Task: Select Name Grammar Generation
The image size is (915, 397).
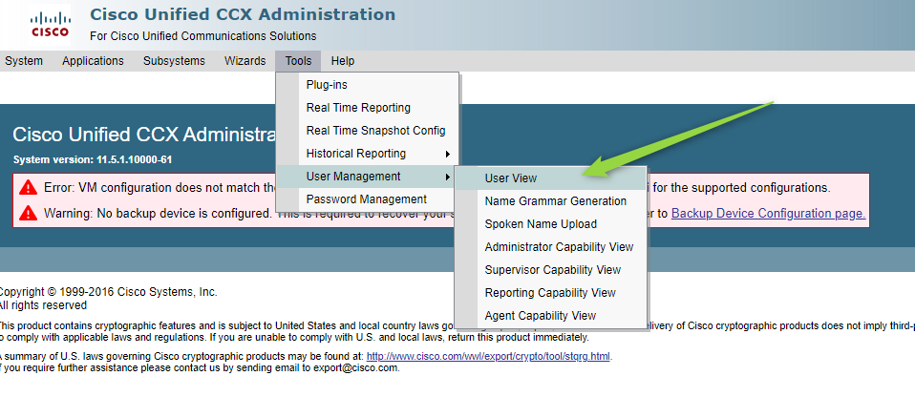Action: pyautogui.click(x=550, y=201)
